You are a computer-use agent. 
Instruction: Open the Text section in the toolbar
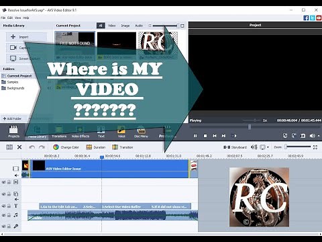coord(101,132)
